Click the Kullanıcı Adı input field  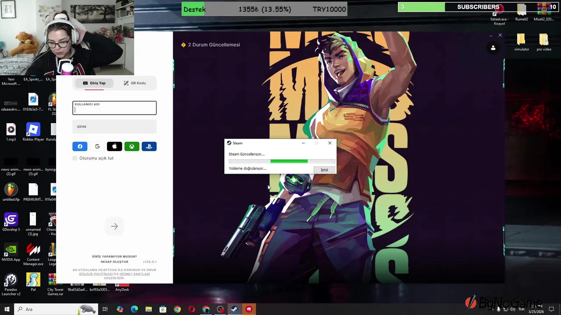pyautogui.click(x=114, y=108)
